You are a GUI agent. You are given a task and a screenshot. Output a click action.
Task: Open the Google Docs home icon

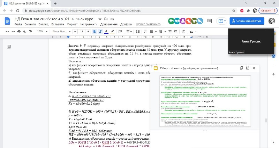click(7, 21)
